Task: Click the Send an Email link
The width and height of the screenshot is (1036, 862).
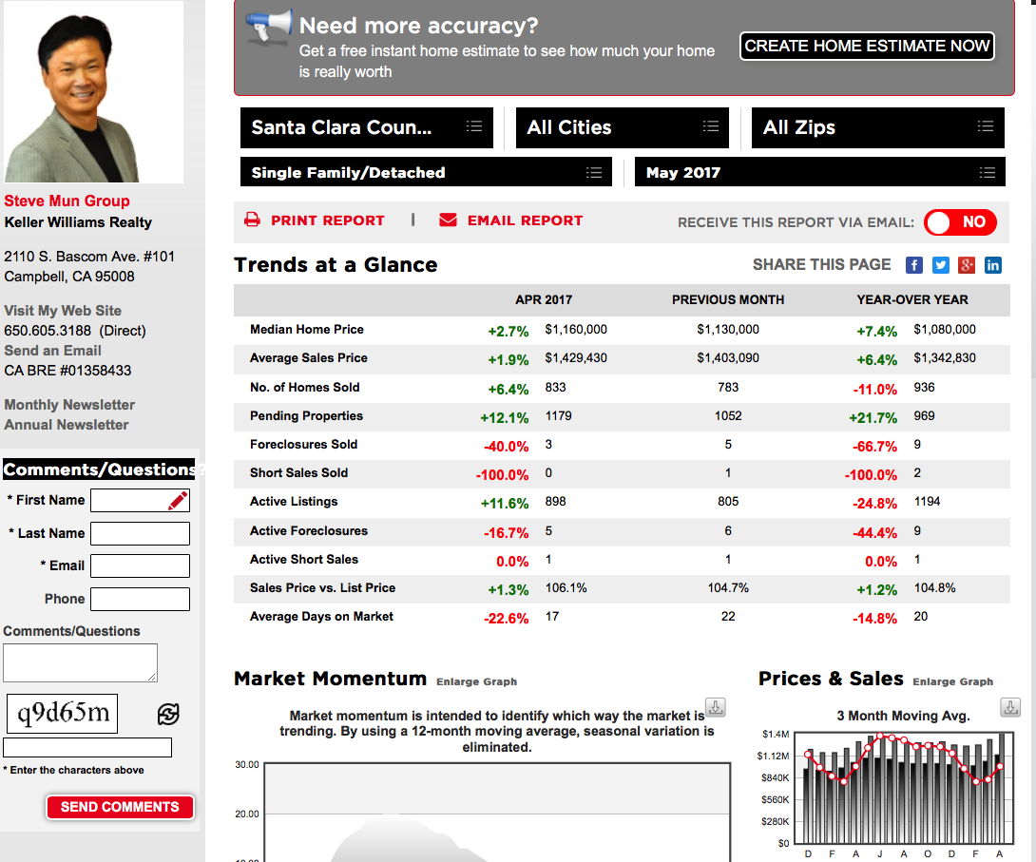Action: tap(53, 351)
